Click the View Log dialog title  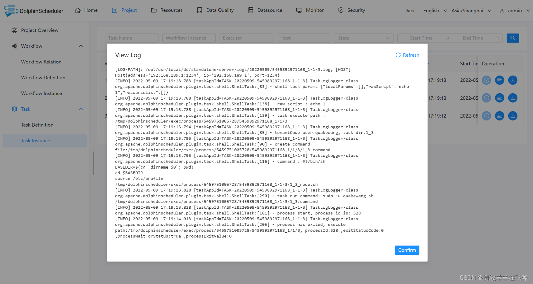click(128, 55)
